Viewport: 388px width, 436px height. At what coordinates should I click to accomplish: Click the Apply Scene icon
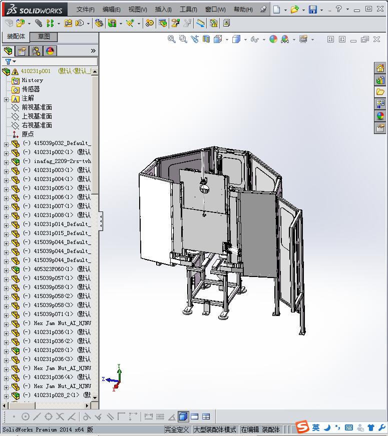click(x=285, y=39)
